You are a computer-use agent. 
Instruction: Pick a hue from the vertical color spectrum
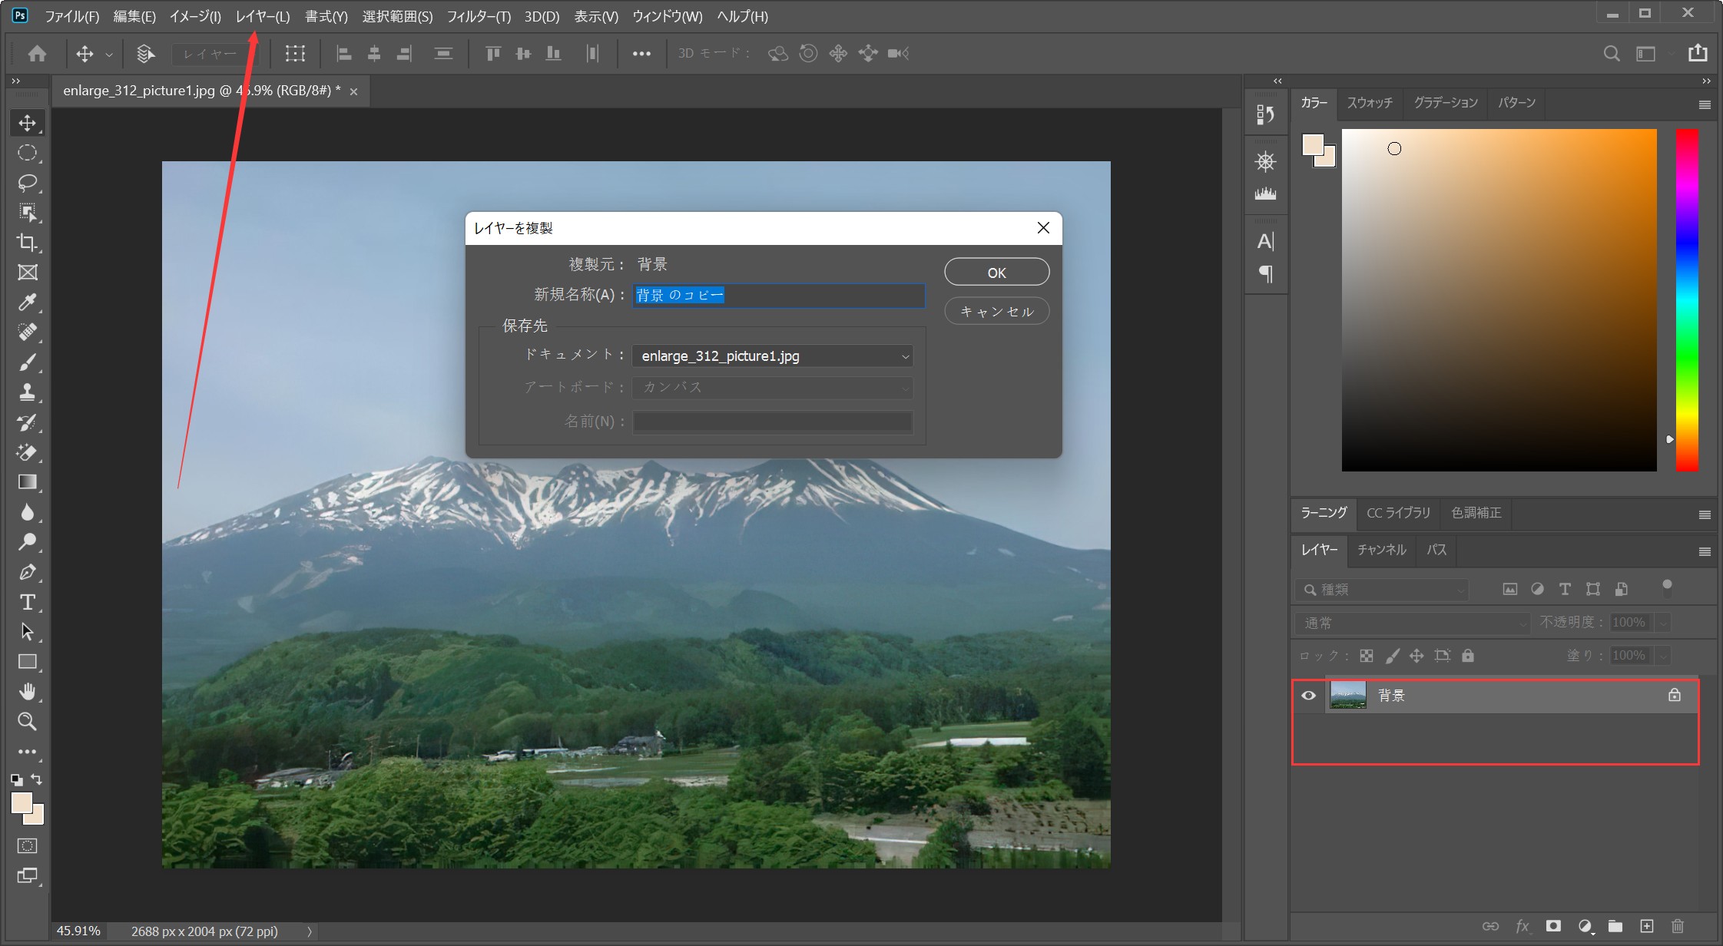point(1687,299)
